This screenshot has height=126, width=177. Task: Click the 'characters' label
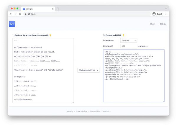point(142,46)
